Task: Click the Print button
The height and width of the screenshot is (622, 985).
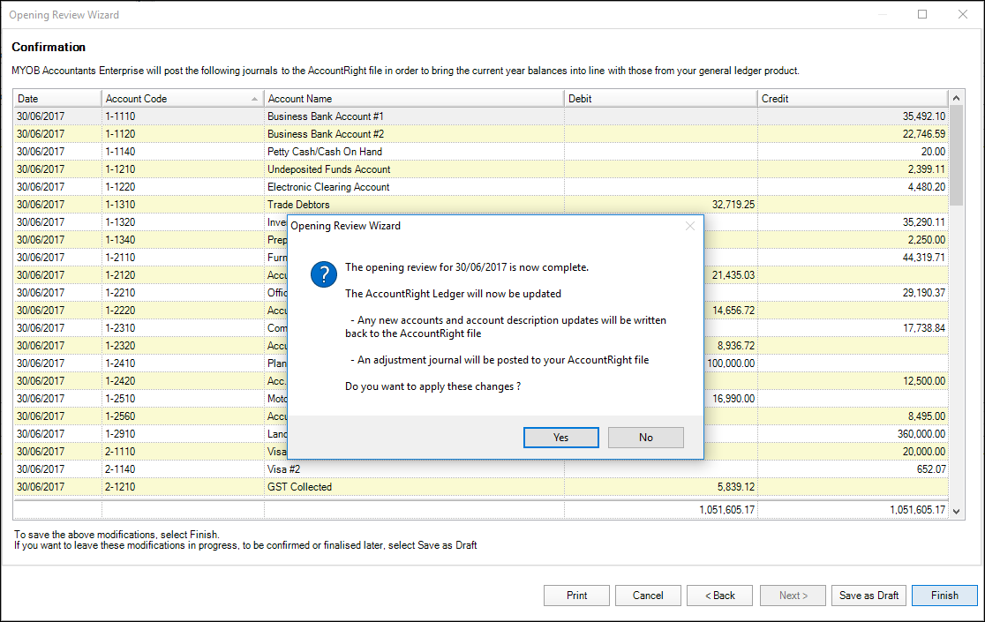Action: 576,596
